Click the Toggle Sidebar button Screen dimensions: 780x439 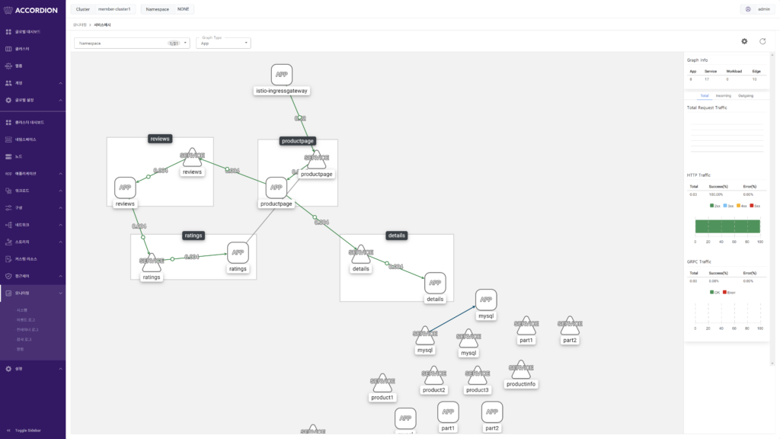click(24, 431)
